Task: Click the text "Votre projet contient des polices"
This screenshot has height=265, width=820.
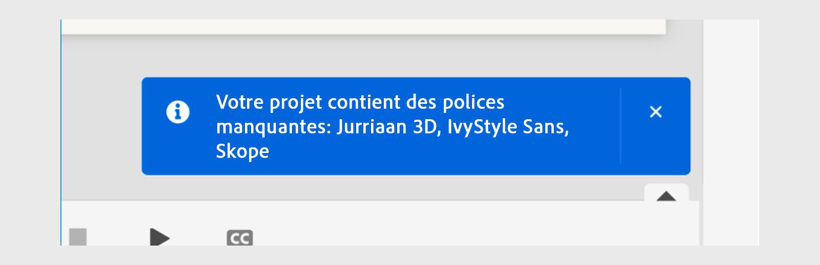Action: (360, 102)
